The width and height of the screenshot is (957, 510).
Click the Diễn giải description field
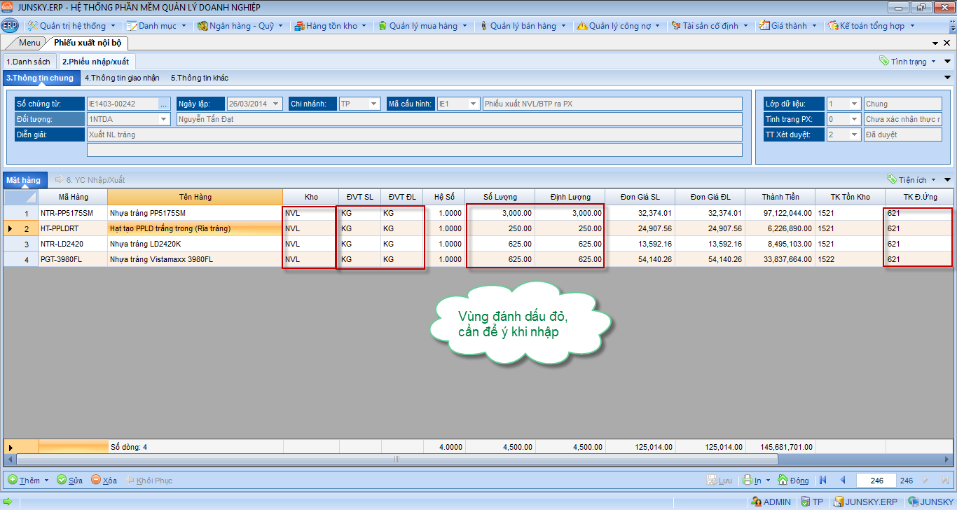tap(413, 135)
